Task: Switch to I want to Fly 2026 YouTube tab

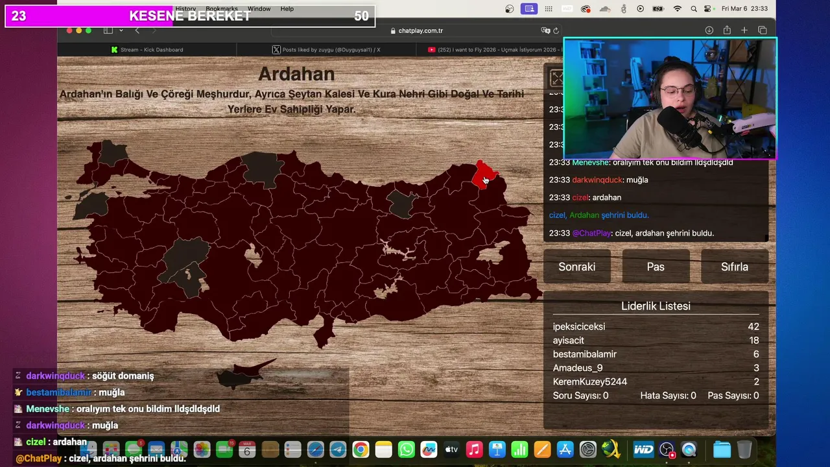Action: click(490, 49)
